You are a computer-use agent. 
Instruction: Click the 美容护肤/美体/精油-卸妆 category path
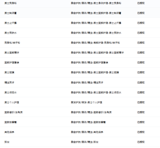[84, 142]
